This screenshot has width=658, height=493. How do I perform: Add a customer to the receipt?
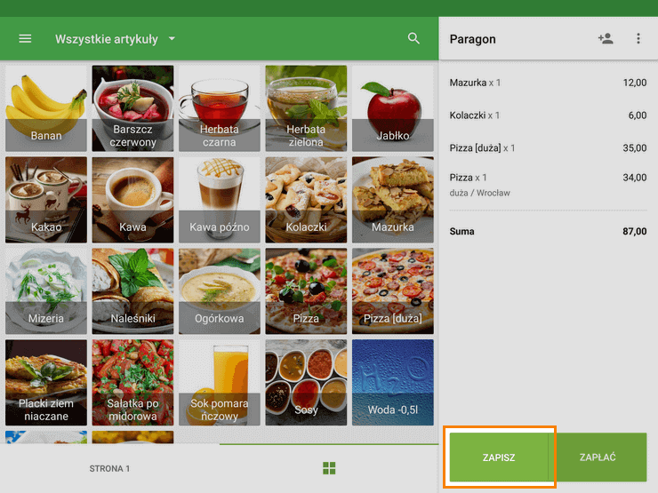[606, 39]
